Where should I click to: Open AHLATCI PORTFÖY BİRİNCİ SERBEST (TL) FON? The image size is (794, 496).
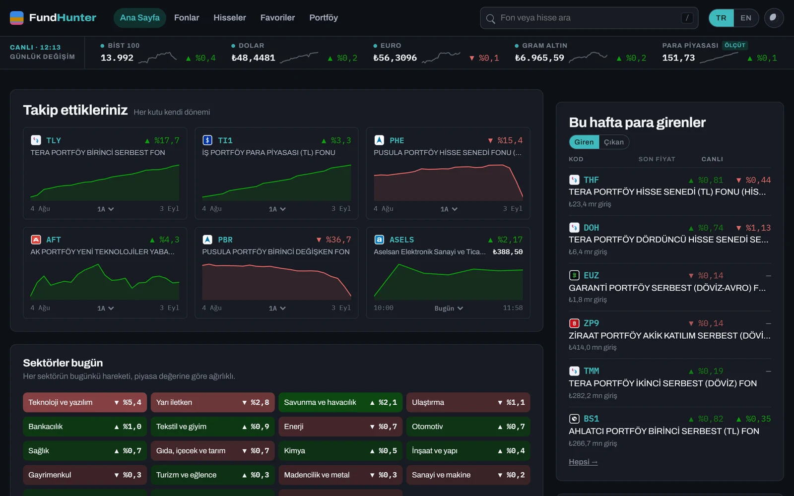click(664, 431)
